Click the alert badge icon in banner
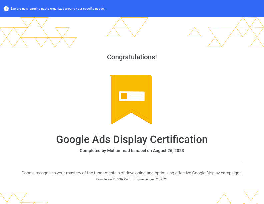The image size is (264, 204). [6, 9]
